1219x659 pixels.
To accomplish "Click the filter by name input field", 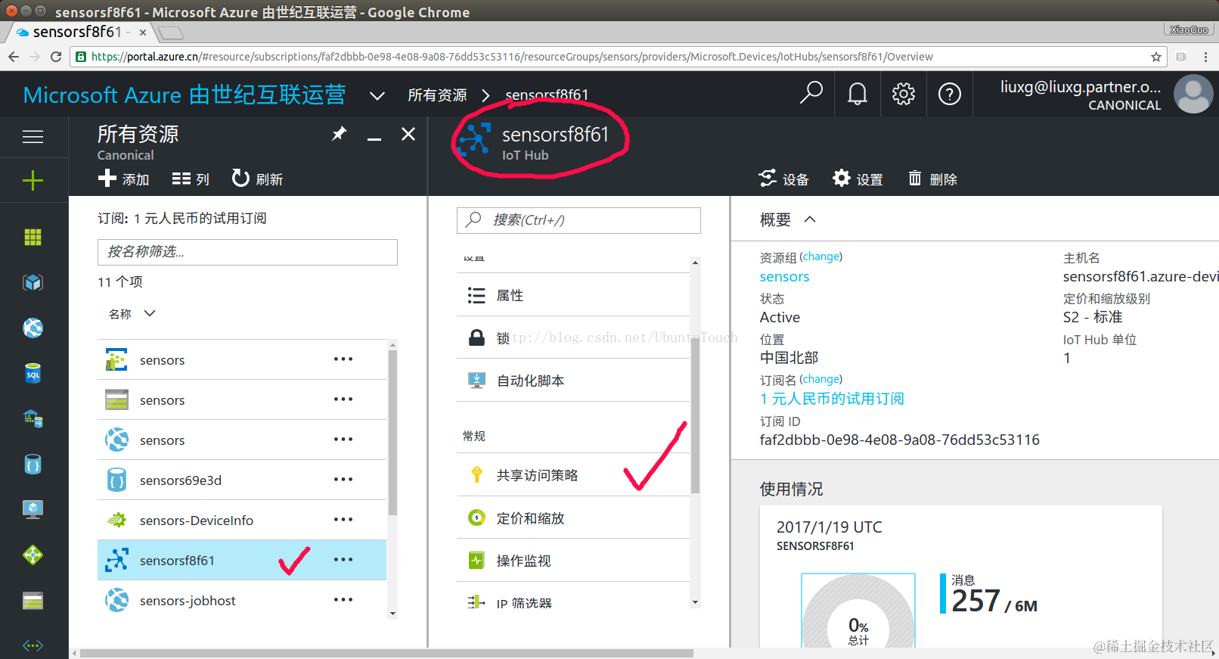I will tap(247, 252).
